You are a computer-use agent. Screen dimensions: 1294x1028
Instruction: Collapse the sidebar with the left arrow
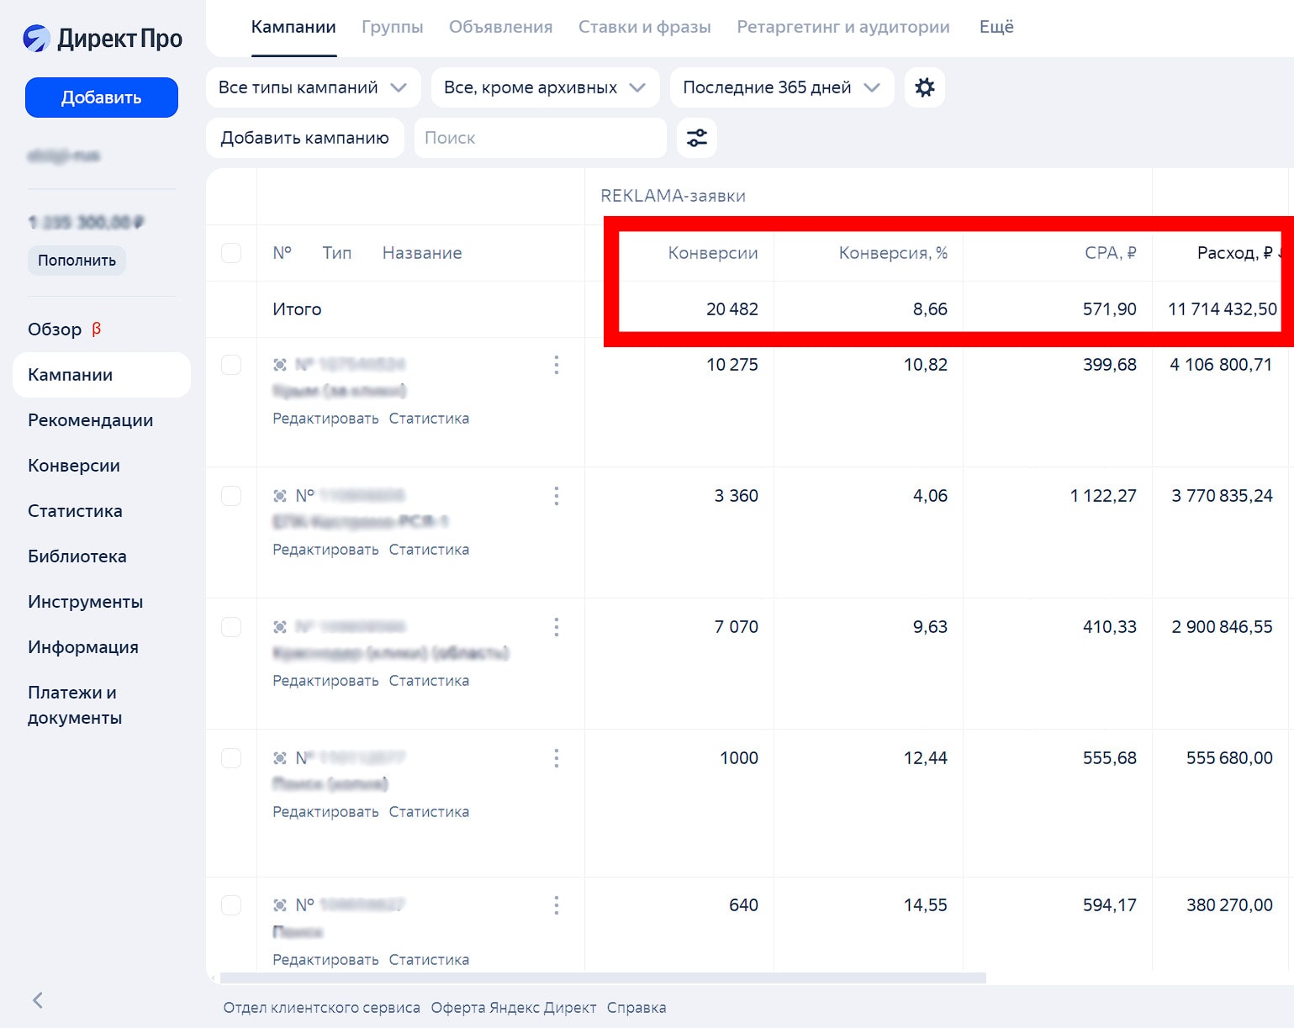(37, 1000)
